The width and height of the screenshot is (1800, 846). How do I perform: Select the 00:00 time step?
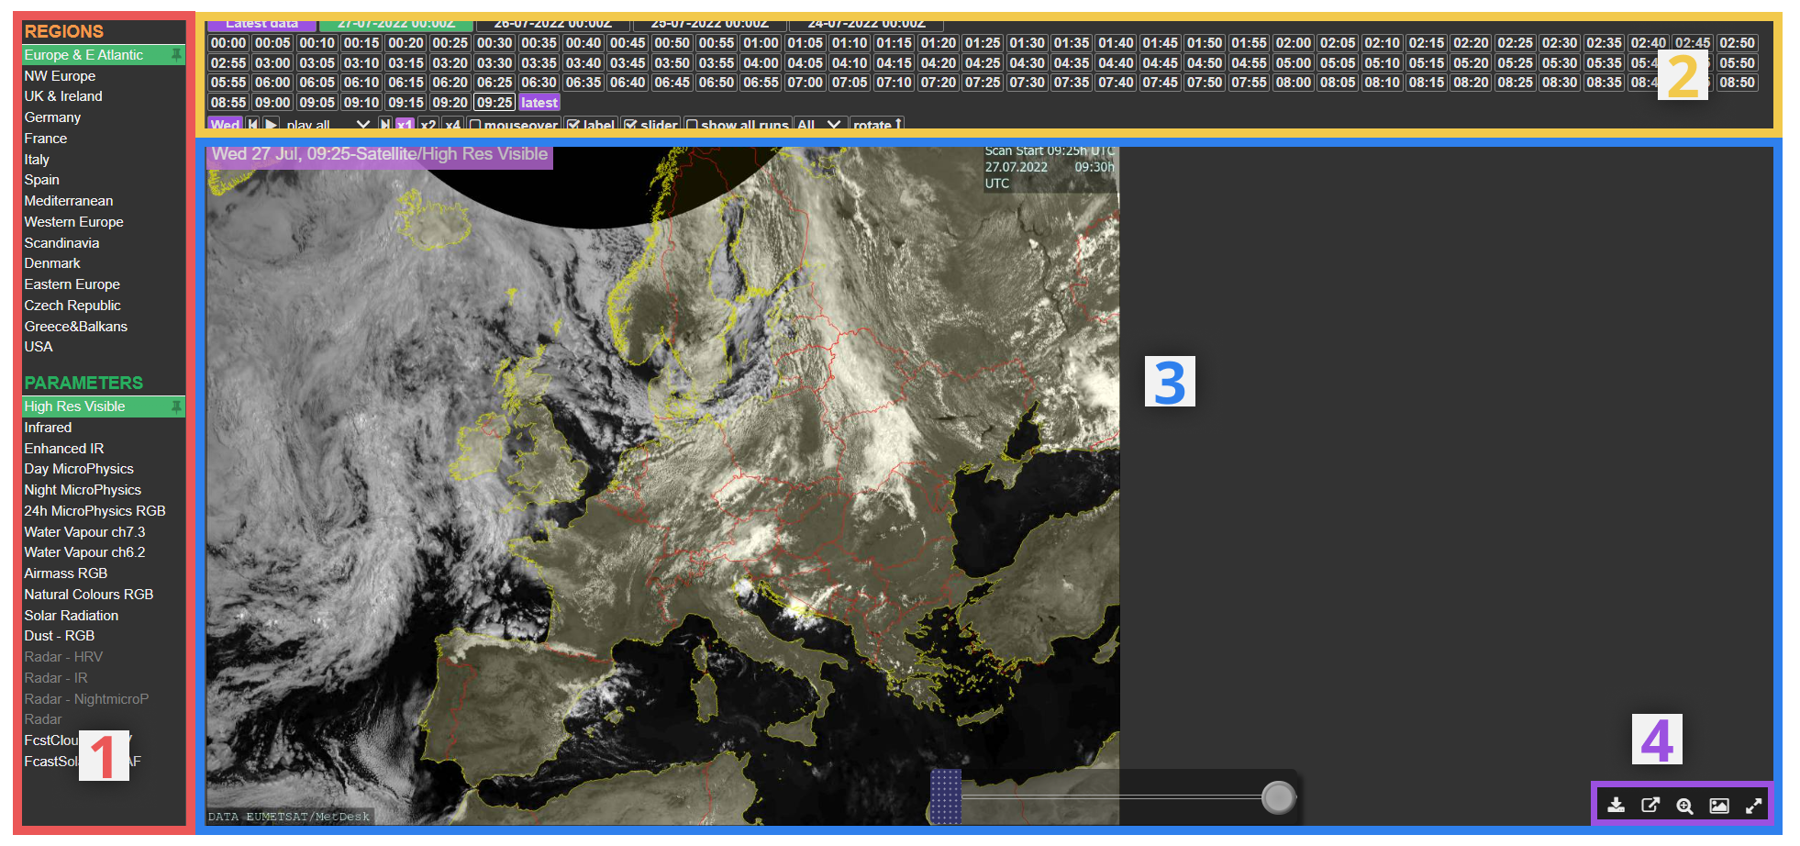tap(228, 43)
